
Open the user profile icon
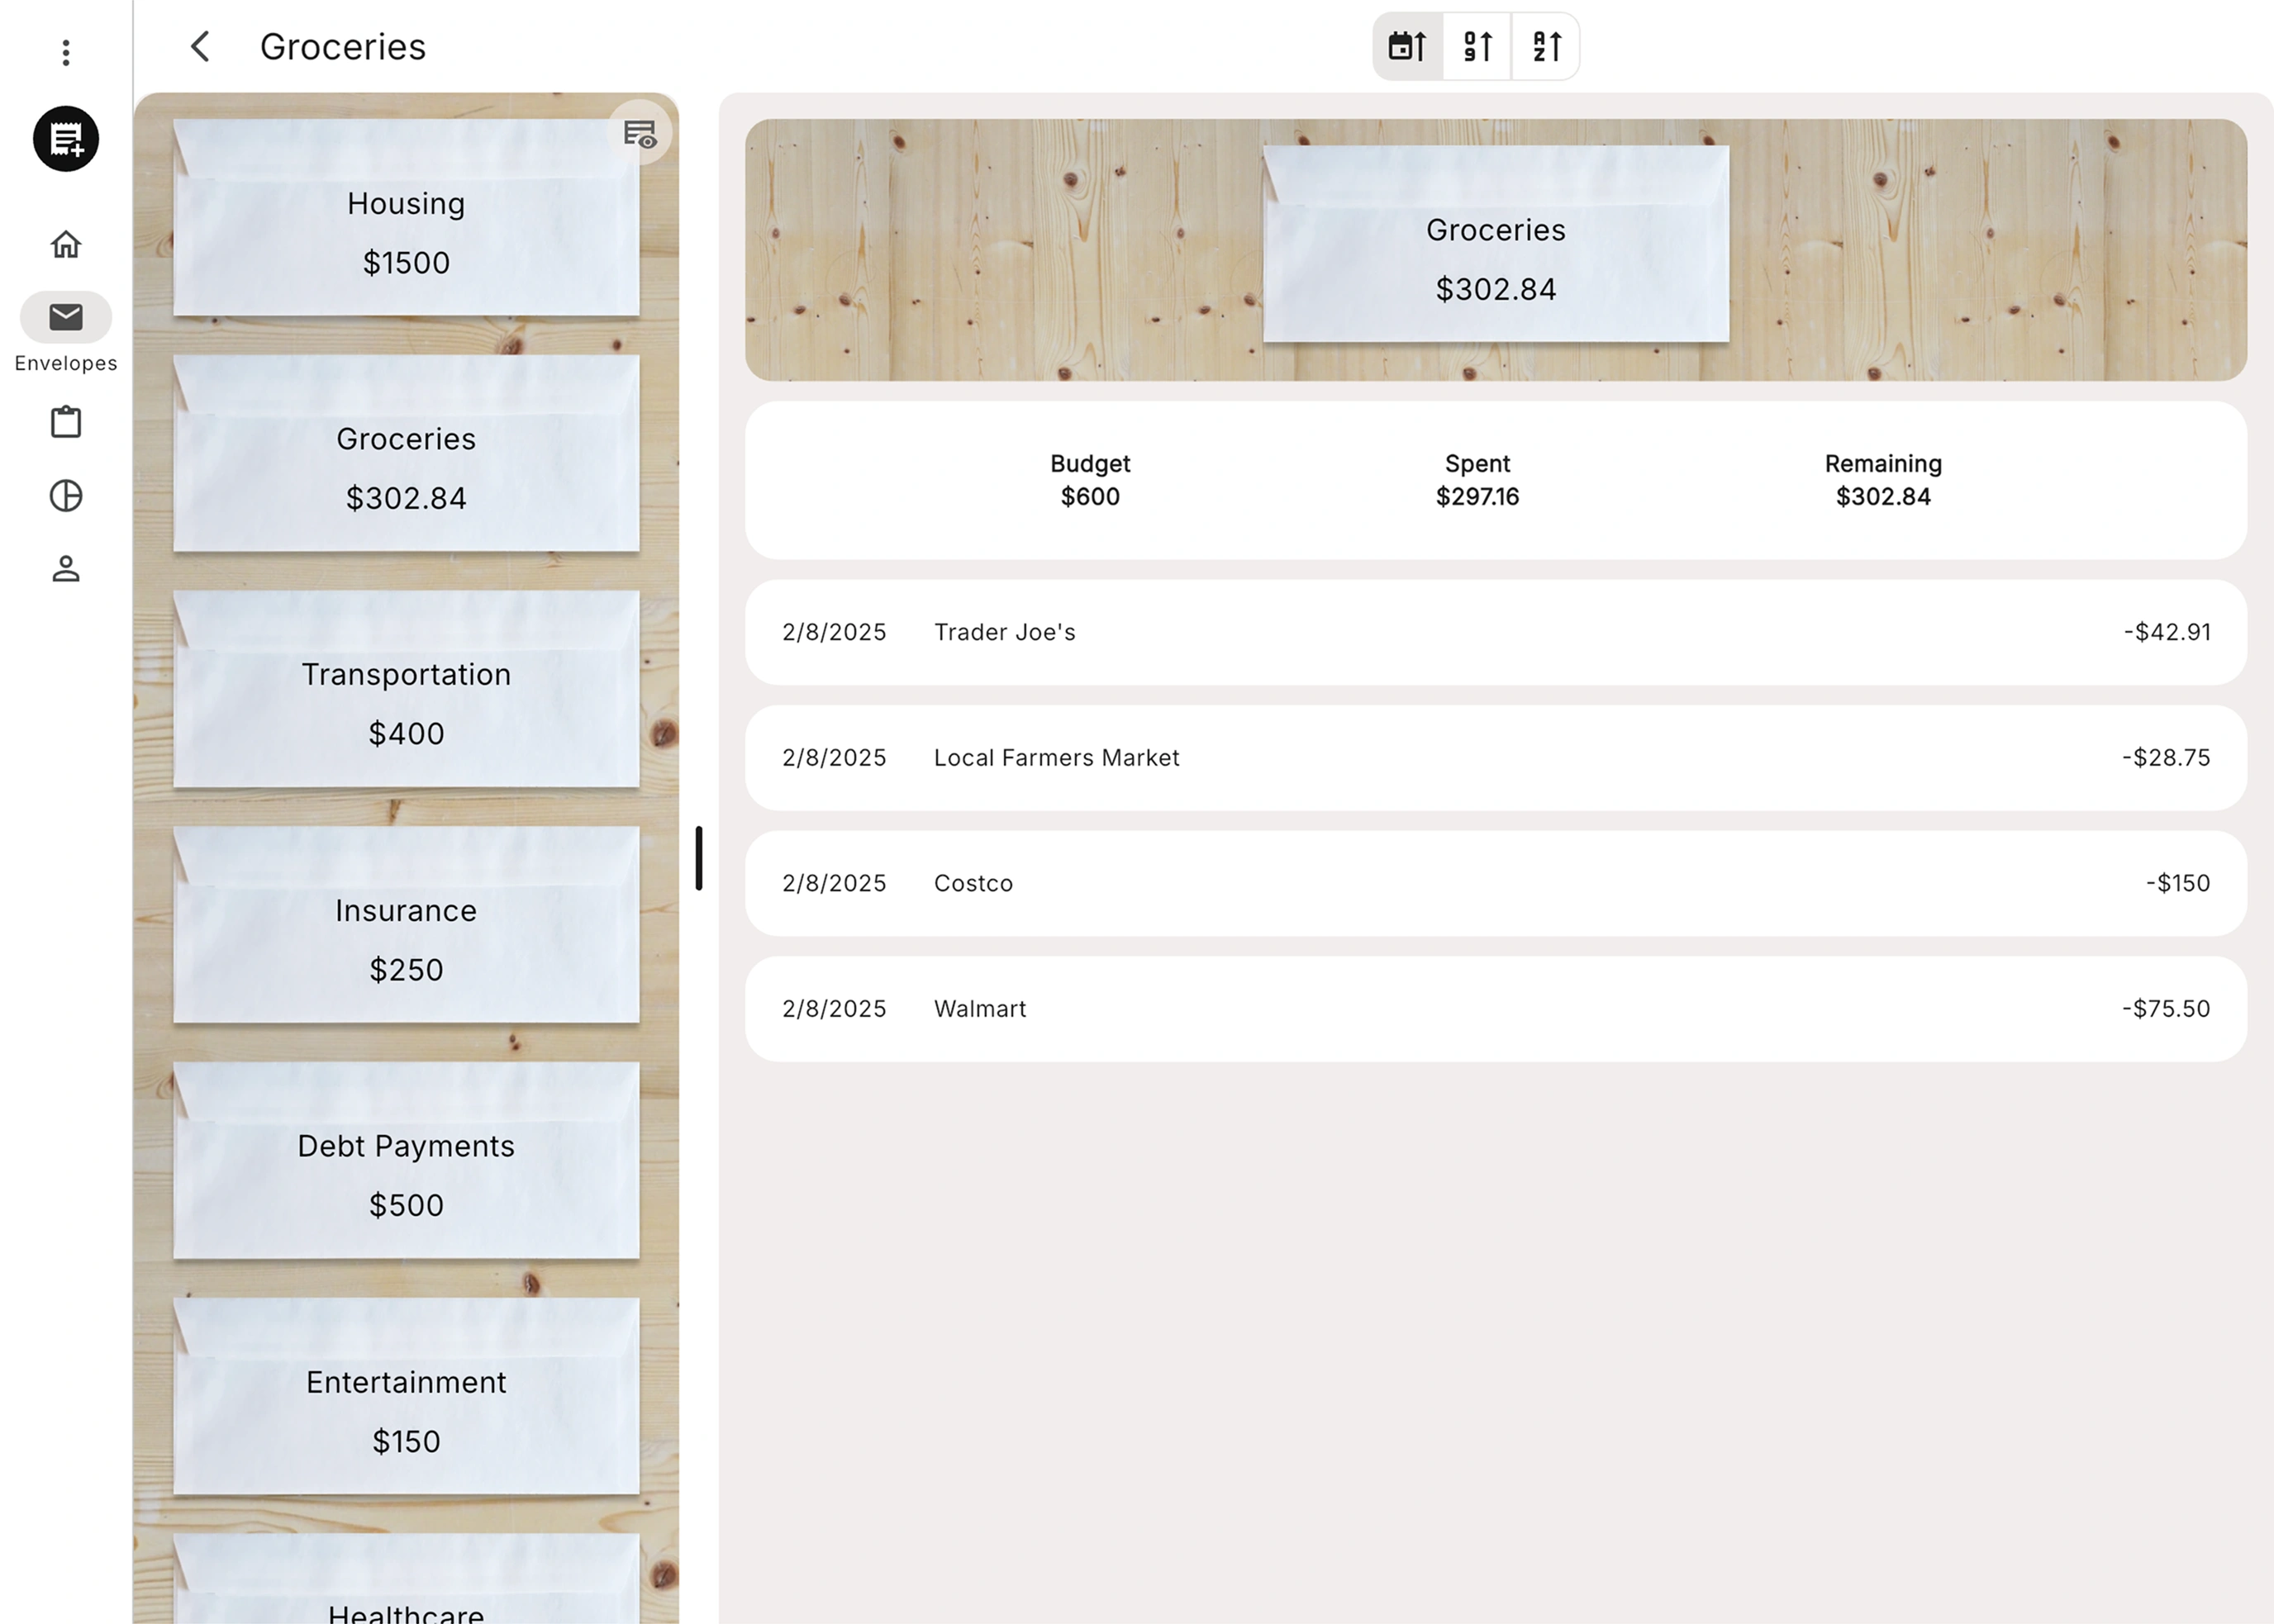click(x=66, y=569)
